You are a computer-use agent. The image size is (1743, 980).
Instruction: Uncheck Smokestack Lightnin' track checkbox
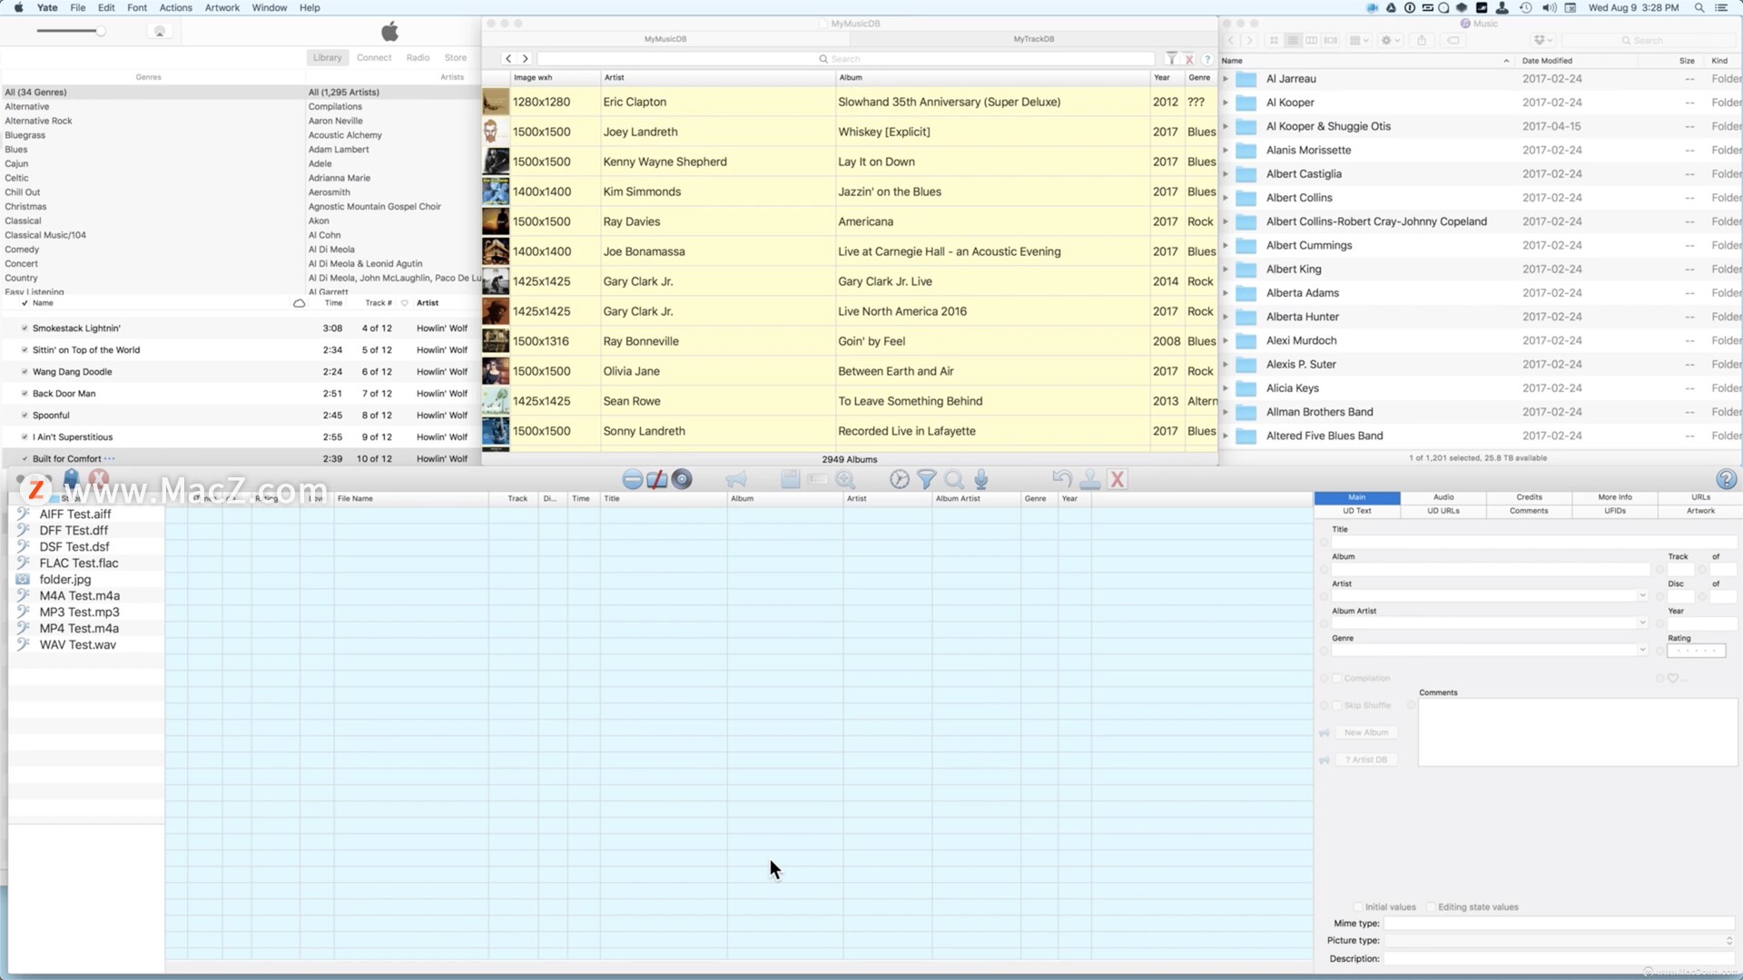[25, 328]
